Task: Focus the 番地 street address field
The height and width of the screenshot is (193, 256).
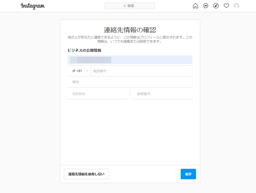Action: [x=130, y=82]
